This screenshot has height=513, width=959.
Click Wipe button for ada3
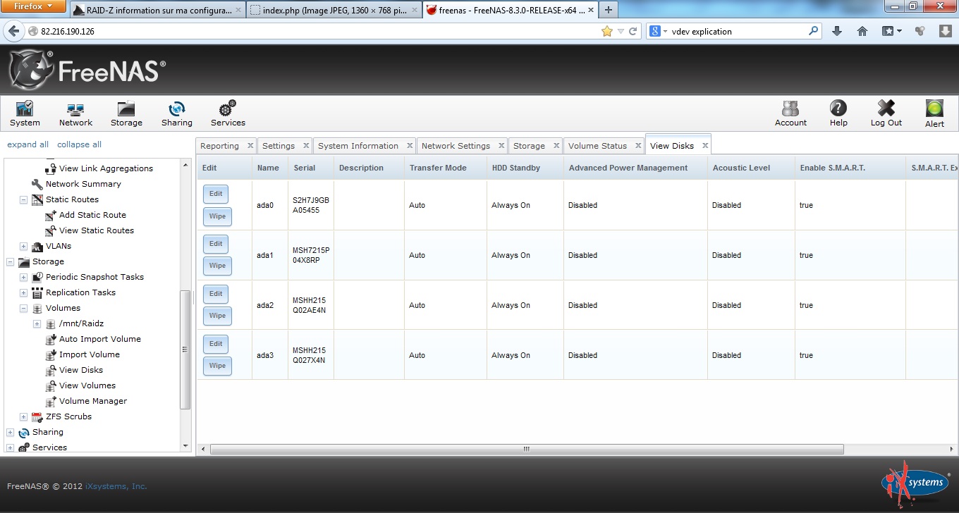[x=217, y=366]
